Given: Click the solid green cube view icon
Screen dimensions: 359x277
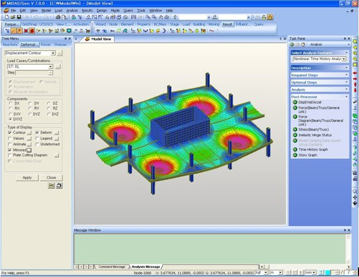Looking at the screenshot, I should pos(355,115).
